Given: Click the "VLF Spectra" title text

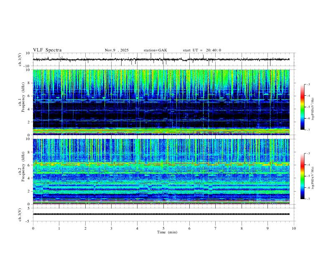Looking at the screenshot, I should point(47,50).
